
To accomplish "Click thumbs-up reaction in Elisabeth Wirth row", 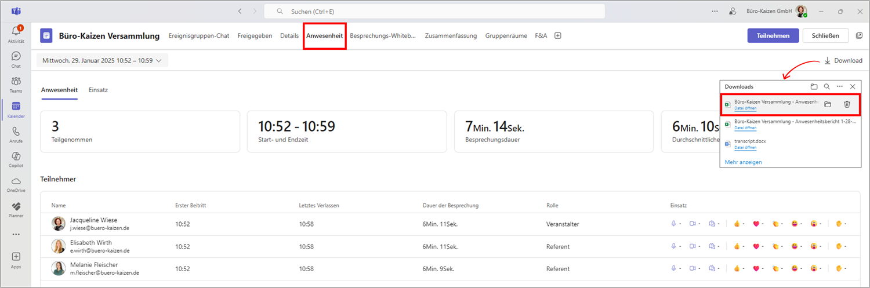I will [x=737, y=246].
